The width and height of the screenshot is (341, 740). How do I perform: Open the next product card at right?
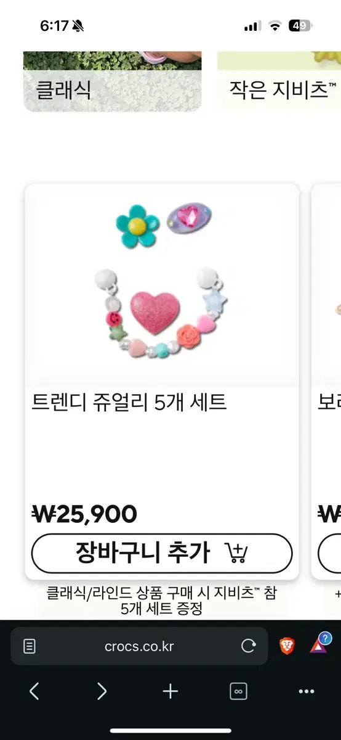tap(326, 381)
